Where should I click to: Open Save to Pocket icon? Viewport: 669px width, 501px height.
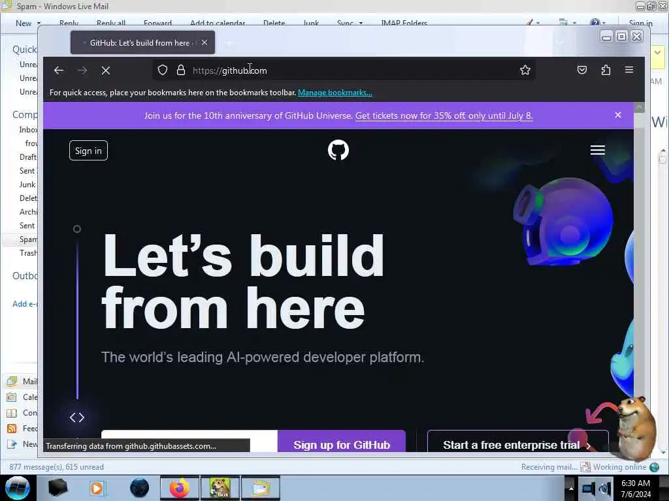[582, 70]
